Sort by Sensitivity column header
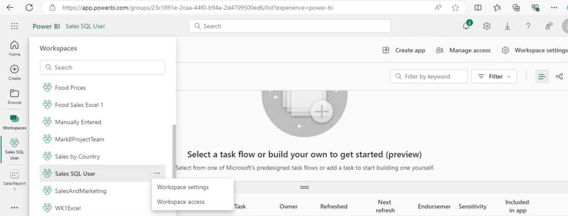This screenshot has height=216, width=568. pos(472,207)
